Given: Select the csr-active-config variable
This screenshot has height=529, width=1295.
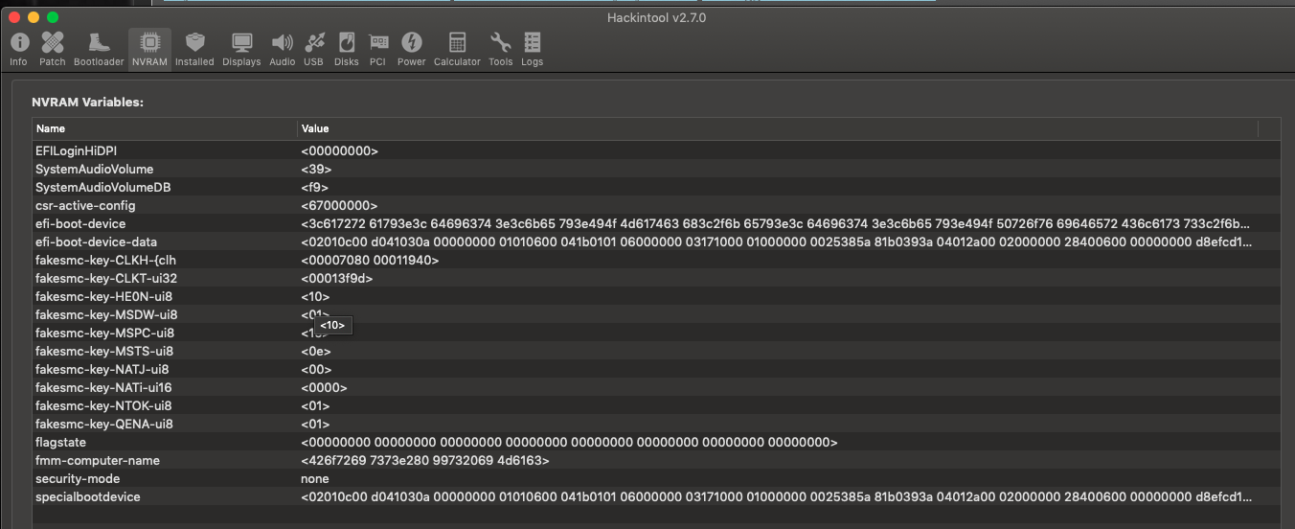Looking at the screenshot, I should point(656,206).
